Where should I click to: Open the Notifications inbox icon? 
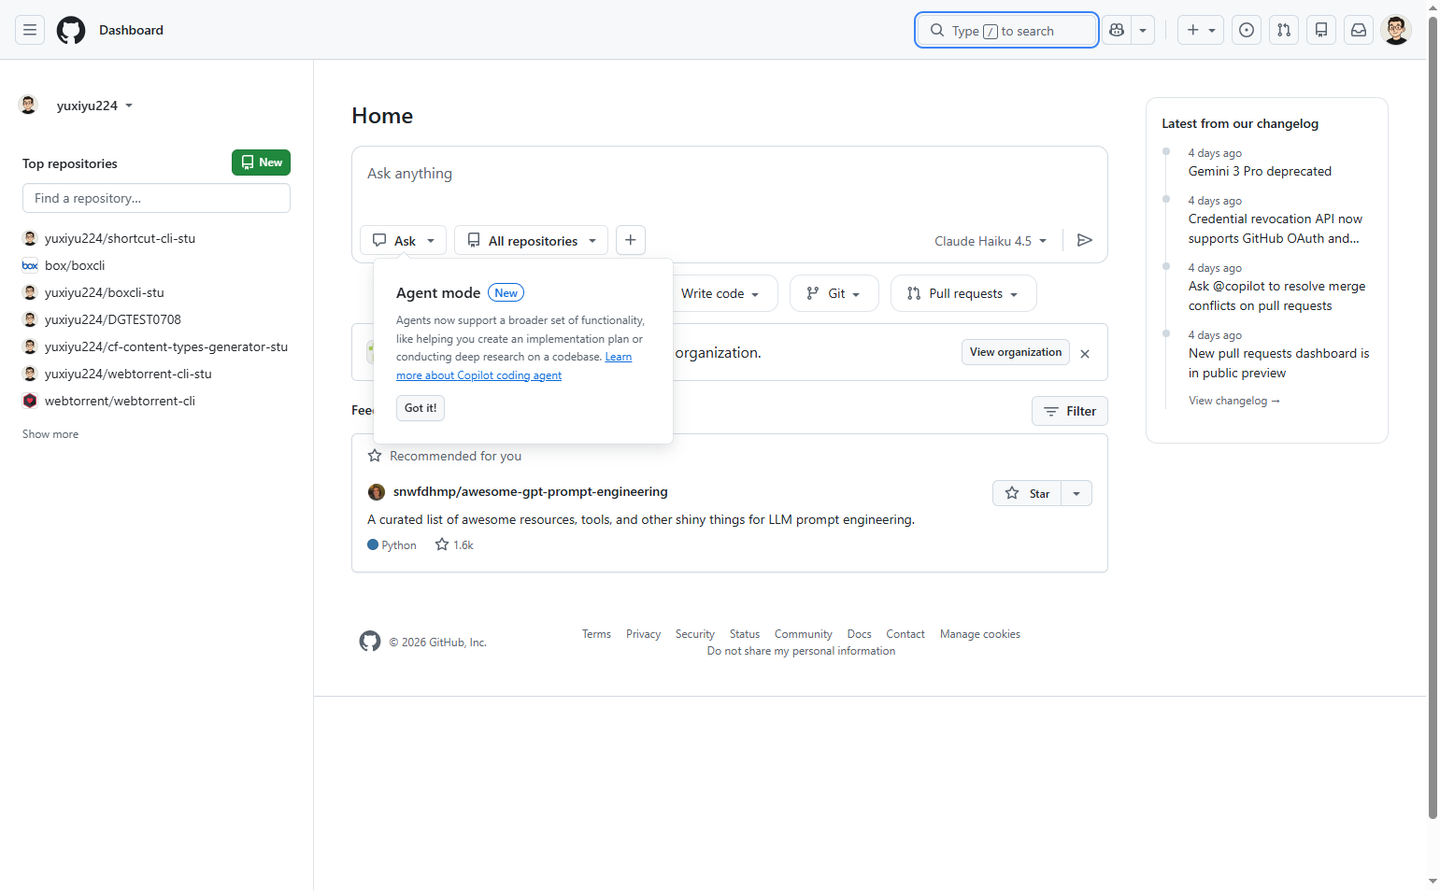point(1359,30)
